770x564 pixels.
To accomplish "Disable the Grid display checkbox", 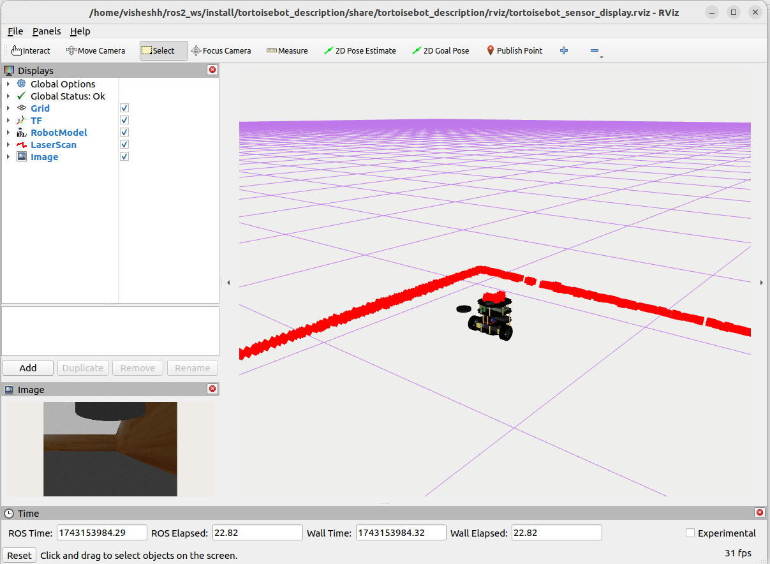I will 124,108.
